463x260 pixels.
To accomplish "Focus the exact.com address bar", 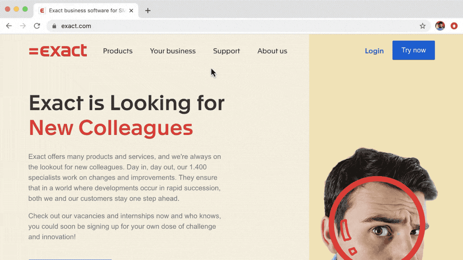I will (226, 26).
